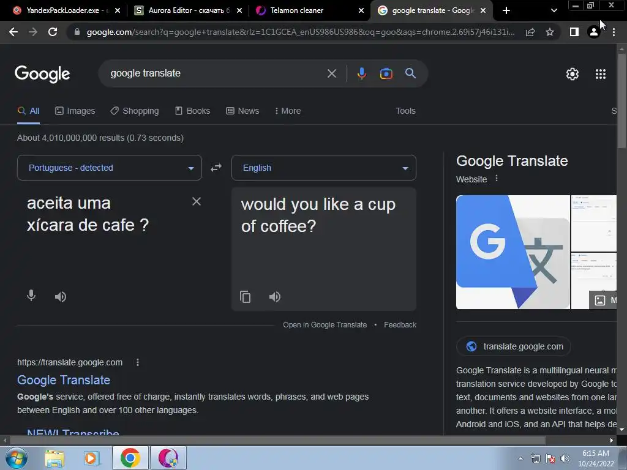Listen to the Portuguese source text

[x=61, y=297]
